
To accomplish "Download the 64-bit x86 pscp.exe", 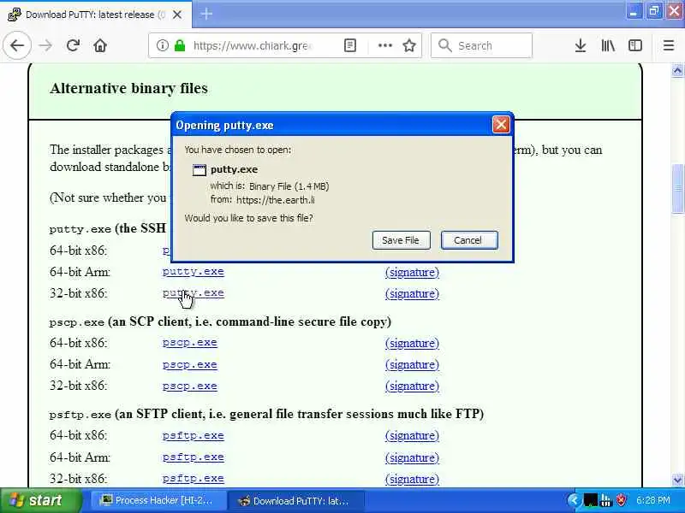I will pyautogui.click(x=189, y=343).
